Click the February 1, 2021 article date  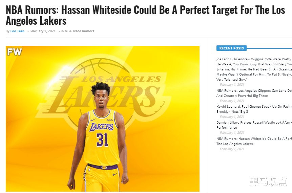tap(42, 31)
